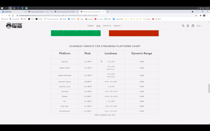This screenshot has height=131, width=210.
Task: Open the Blog menu item
Action: (x=98, y=26)
